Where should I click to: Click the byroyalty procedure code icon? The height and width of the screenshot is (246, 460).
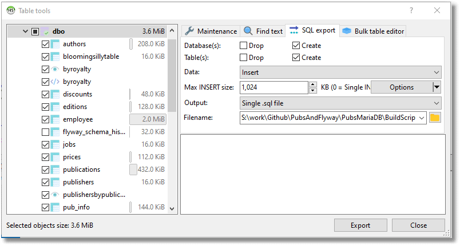click(x=55, y=82)
